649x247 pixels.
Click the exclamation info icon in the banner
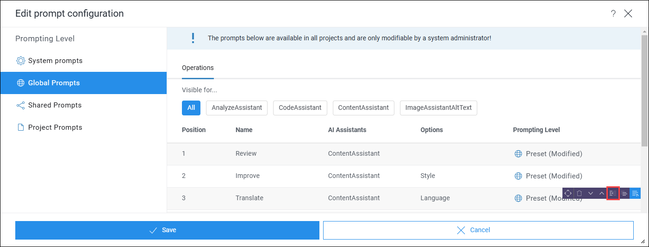[193, 38]
